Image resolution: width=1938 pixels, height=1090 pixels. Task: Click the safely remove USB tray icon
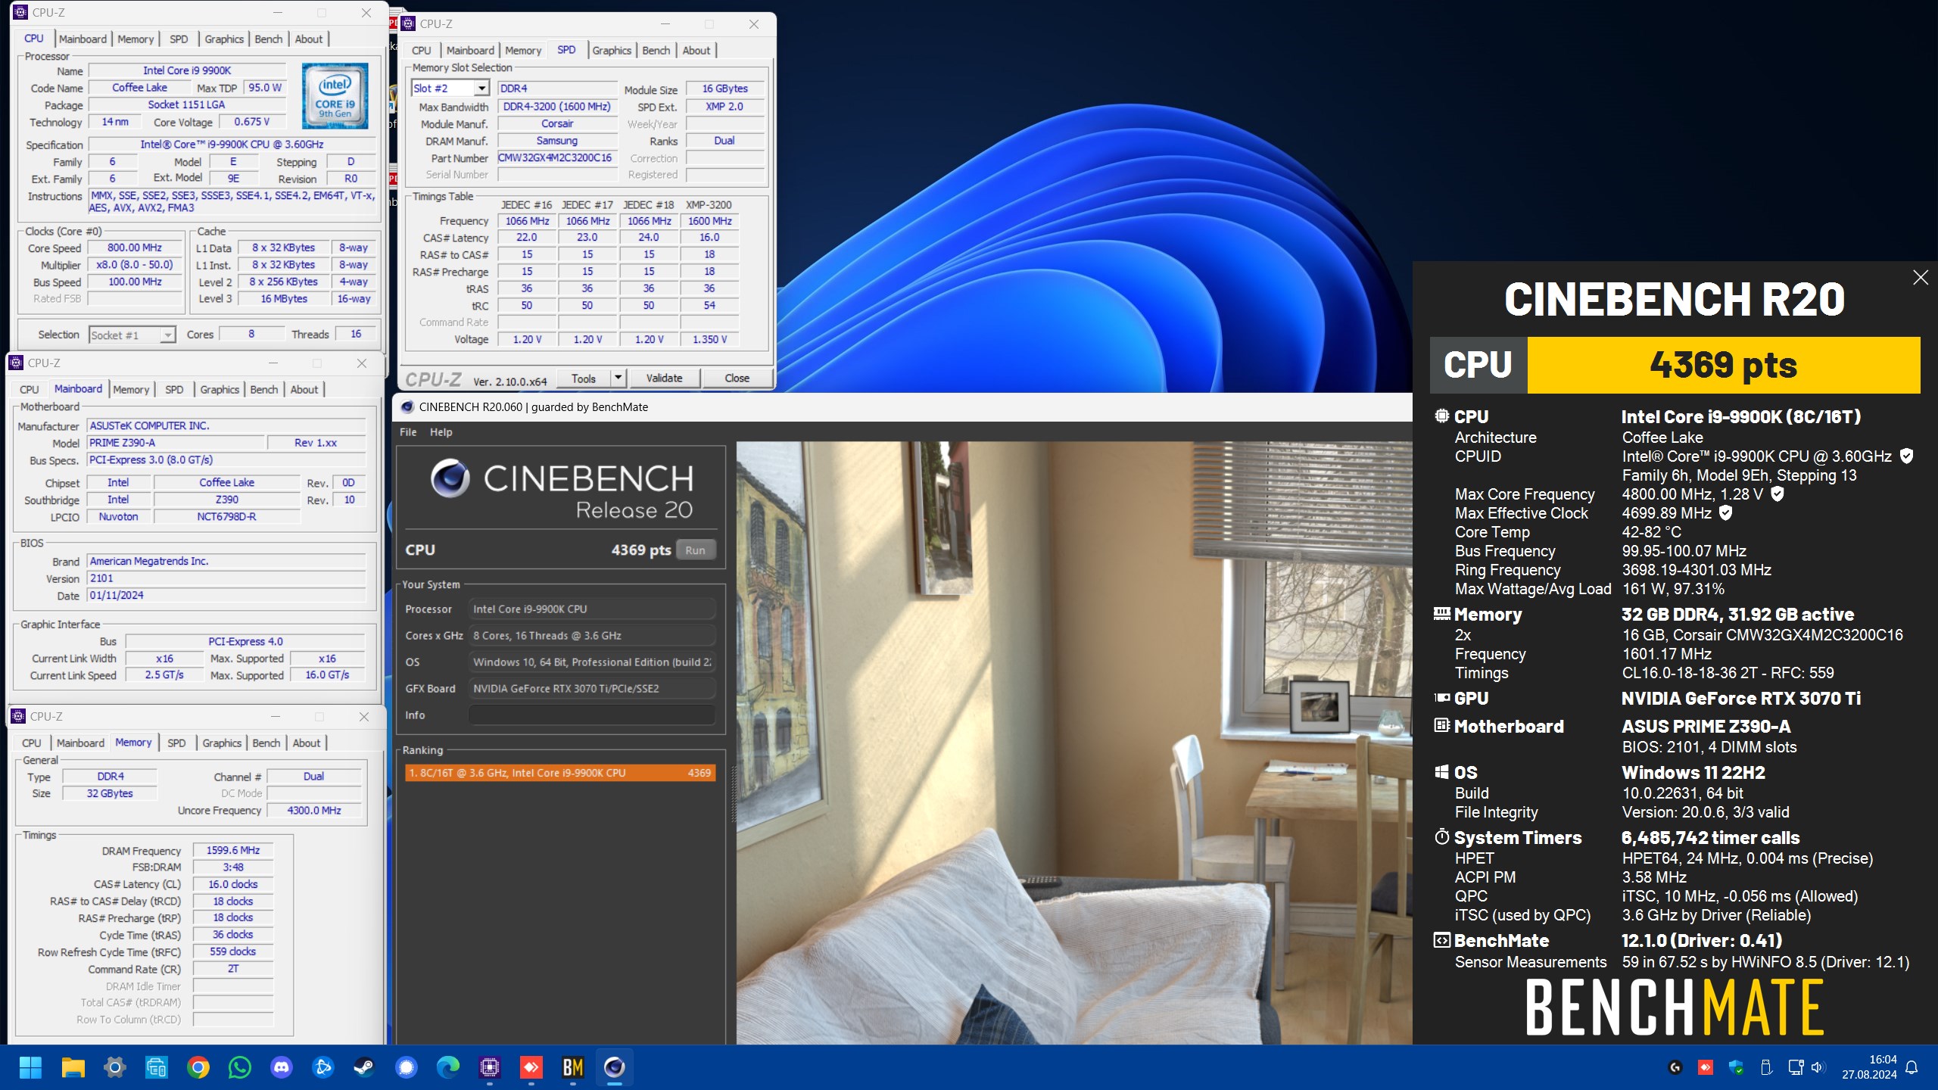[1766, 1067]
